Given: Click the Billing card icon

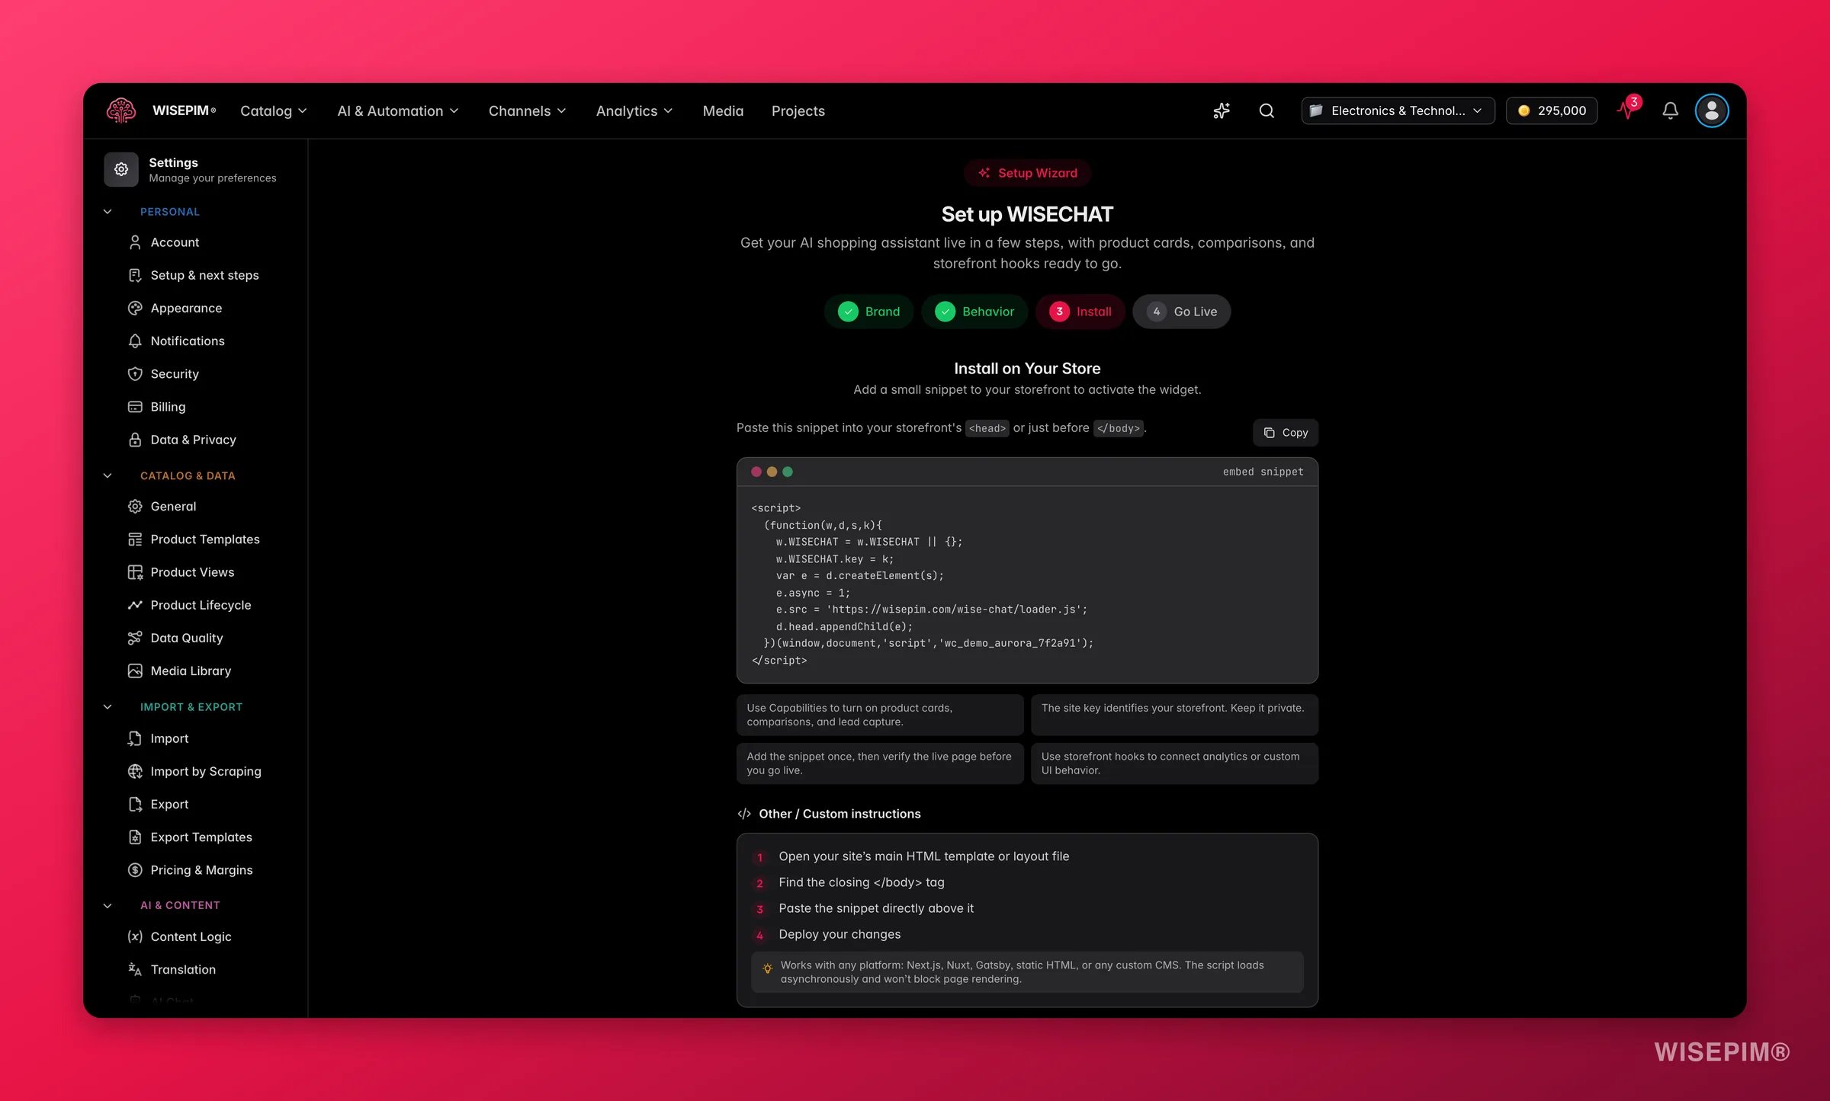Looking at the screenshot, I should (x=135, y=407).
